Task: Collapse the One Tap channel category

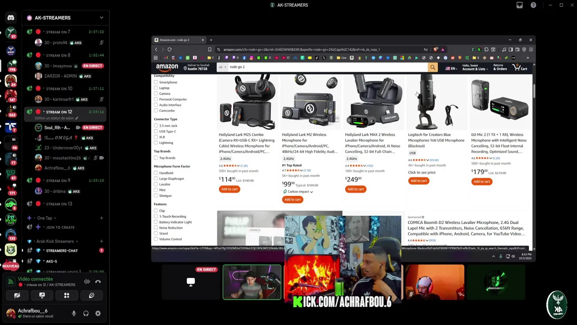Action: tap(45, 218)
